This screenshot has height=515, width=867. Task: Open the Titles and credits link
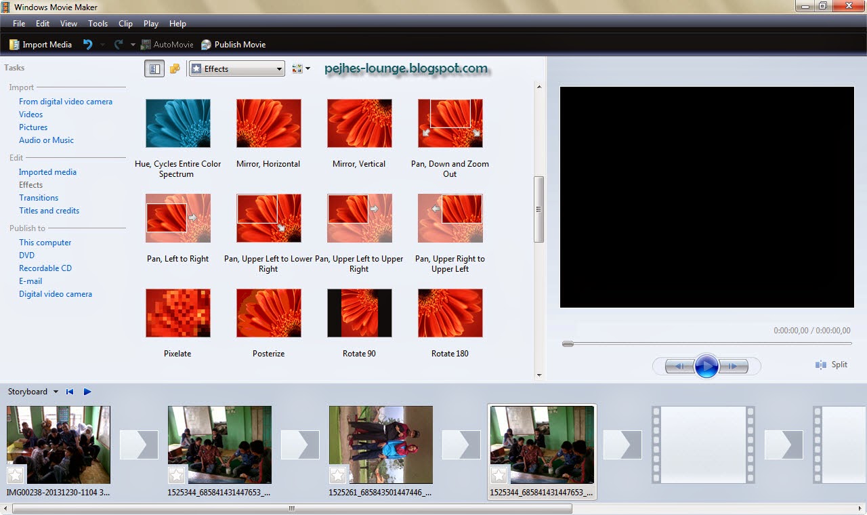[49, 210]
